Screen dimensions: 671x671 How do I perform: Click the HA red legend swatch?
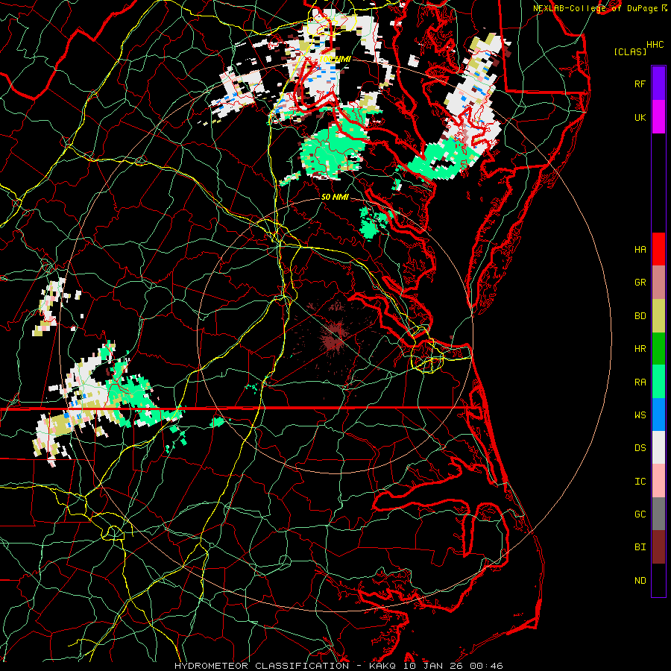click(x=658, y=249)
